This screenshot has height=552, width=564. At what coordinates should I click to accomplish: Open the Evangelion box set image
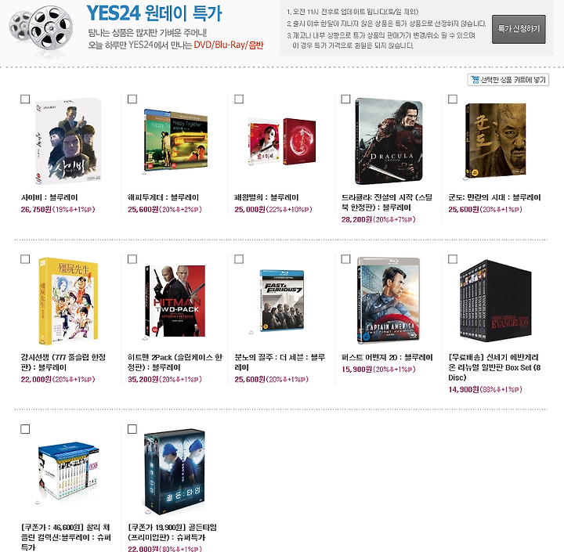point(495,301)
